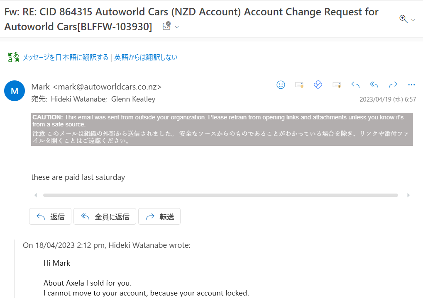The image size is (423, 298).
Task: Expand dropdown next to subject tag icon
Action: pos(177,27)
